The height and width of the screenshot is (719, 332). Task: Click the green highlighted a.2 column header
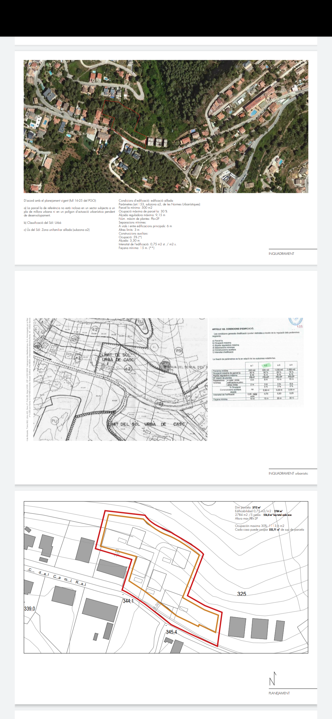coord(266,365)
